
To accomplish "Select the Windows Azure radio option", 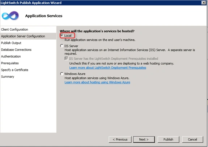I will tap(62, 74).
